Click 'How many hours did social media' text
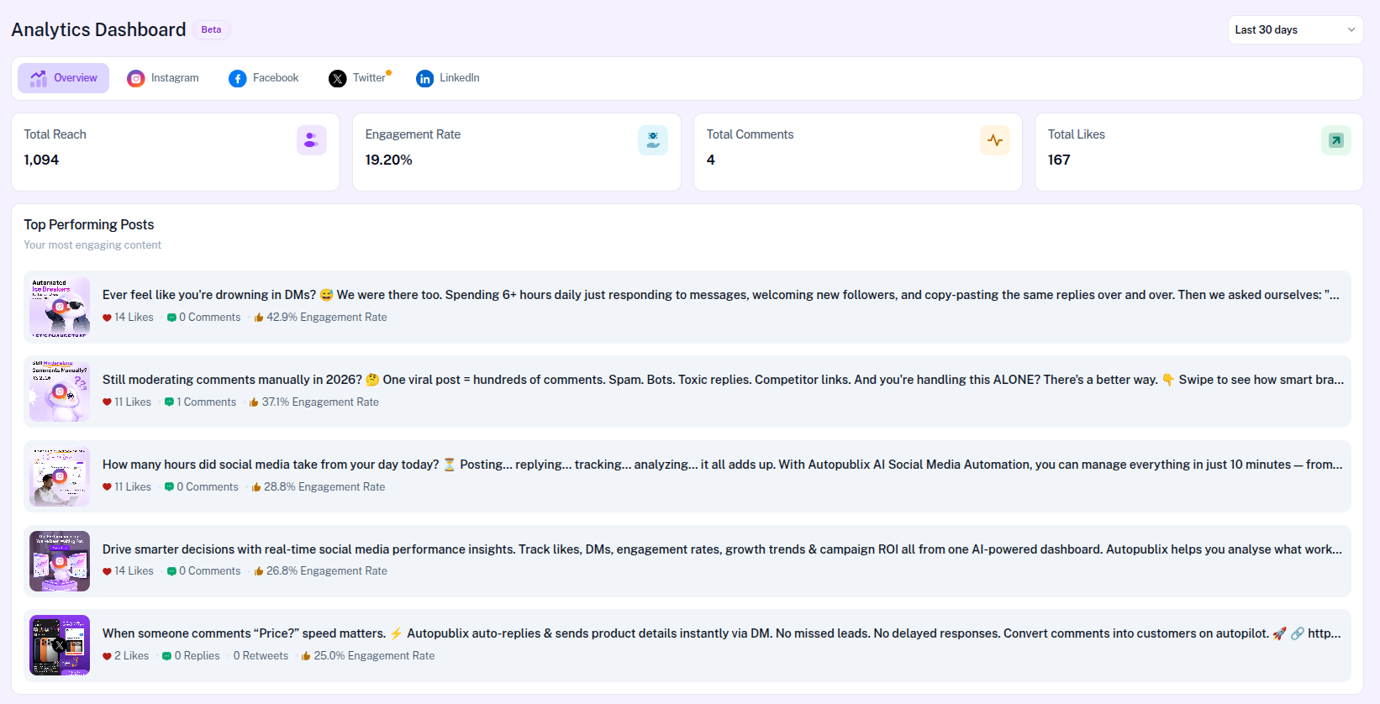This screenshot has width=1380, height=704. click(723, 465)
